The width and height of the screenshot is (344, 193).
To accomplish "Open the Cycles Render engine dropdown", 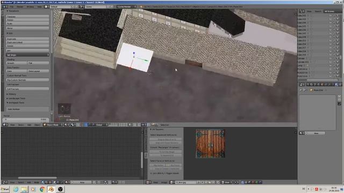I will [126, 7].
